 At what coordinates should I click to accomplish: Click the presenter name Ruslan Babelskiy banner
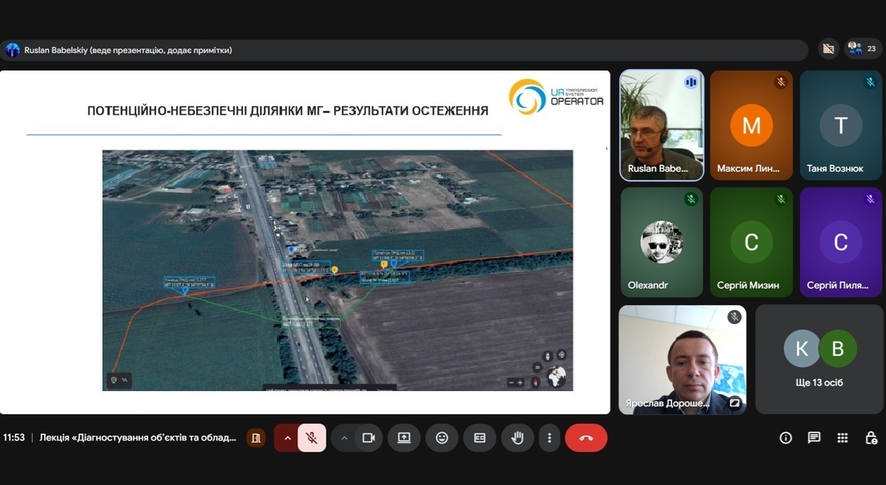click(128, 50)
